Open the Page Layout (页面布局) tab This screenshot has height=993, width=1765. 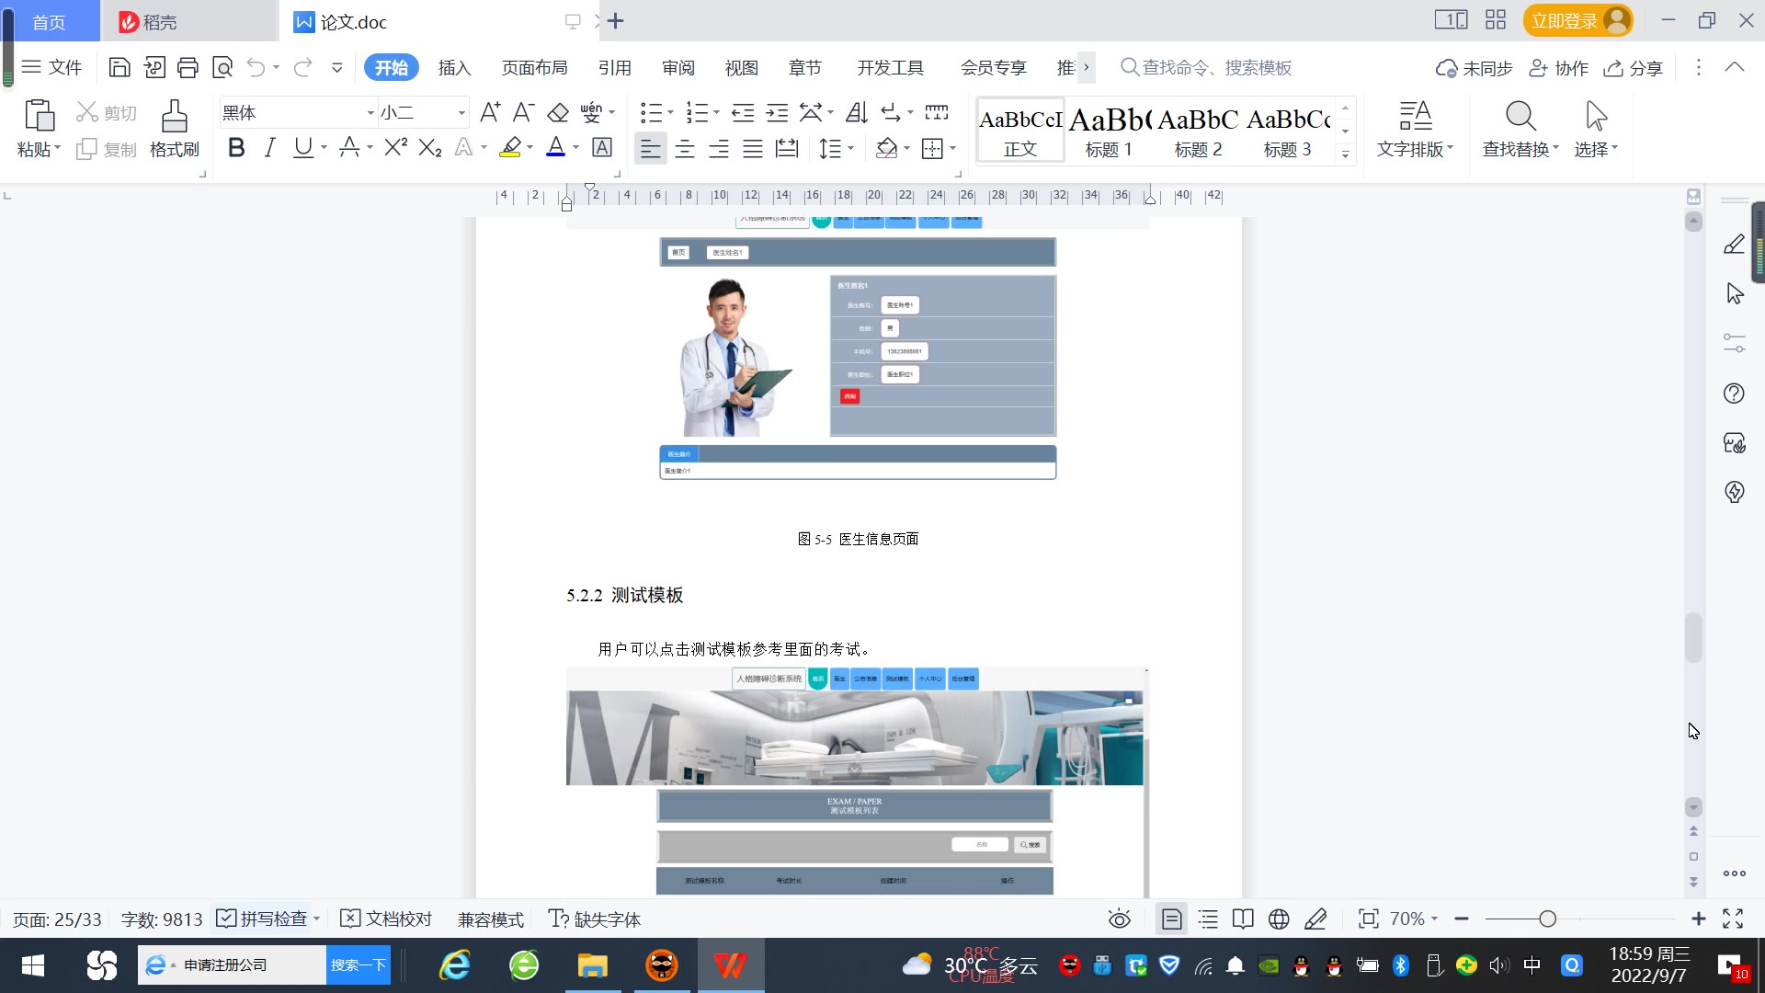click(x=534, y=68)
